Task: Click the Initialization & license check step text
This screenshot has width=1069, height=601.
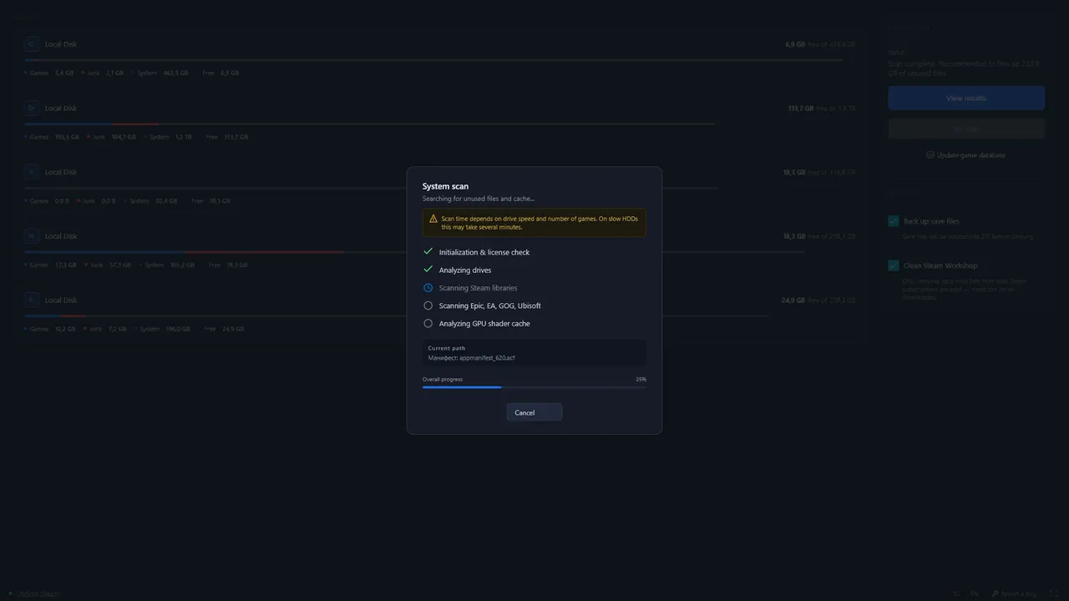Action: pyautogui.click(x=484, y=252)
